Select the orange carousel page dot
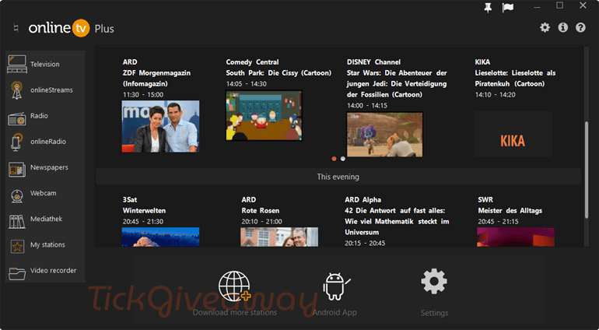The width and height of the screenshot is (599, 330). 334,159
